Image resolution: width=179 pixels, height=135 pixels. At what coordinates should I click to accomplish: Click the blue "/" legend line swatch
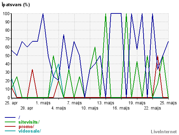[10, 117]
